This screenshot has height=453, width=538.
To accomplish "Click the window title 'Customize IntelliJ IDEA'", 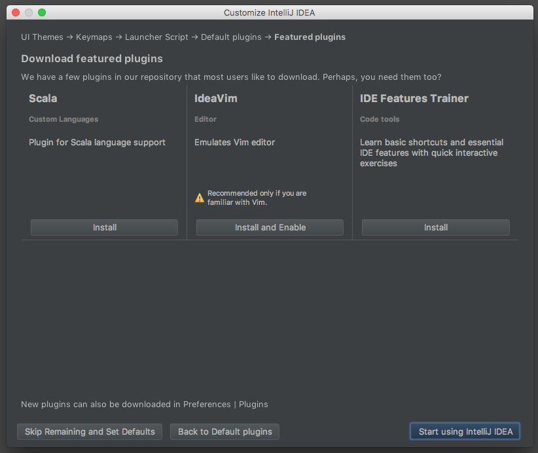I will (270, 12).
